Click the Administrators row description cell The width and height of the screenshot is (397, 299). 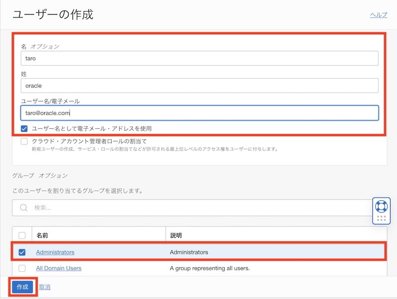tap(189, 252)
